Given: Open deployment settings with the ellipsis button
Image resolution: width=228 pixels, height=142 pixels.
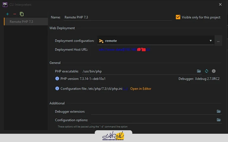Looking at the screenshot, I should tap(218, 41).
